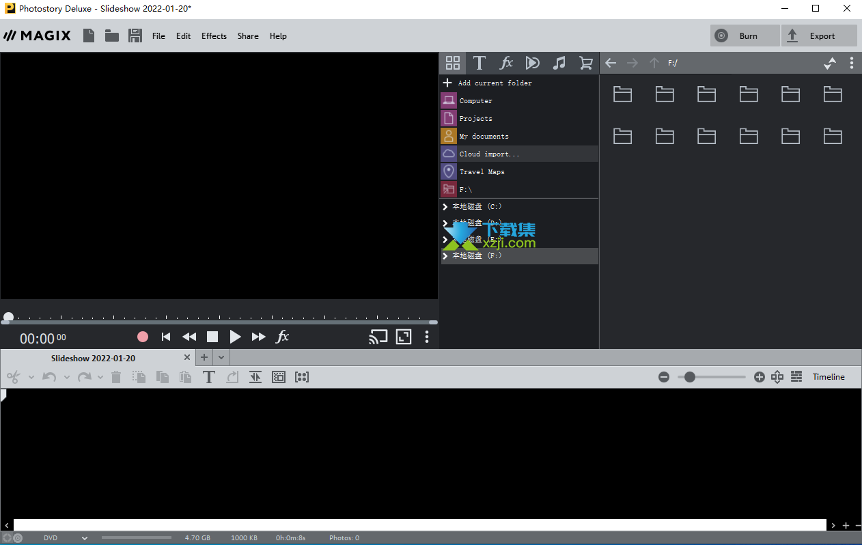
Task: Open the undo history dropdown
Action: (x=66, y=377)
